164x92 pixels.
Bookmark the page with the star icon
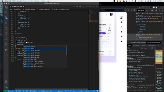pyautogui.click(x=139, y=7)
